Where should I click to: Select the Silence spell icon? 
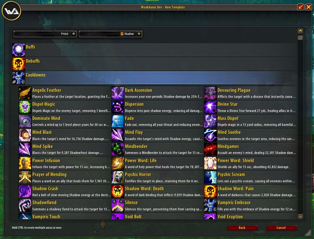[118, 205]
